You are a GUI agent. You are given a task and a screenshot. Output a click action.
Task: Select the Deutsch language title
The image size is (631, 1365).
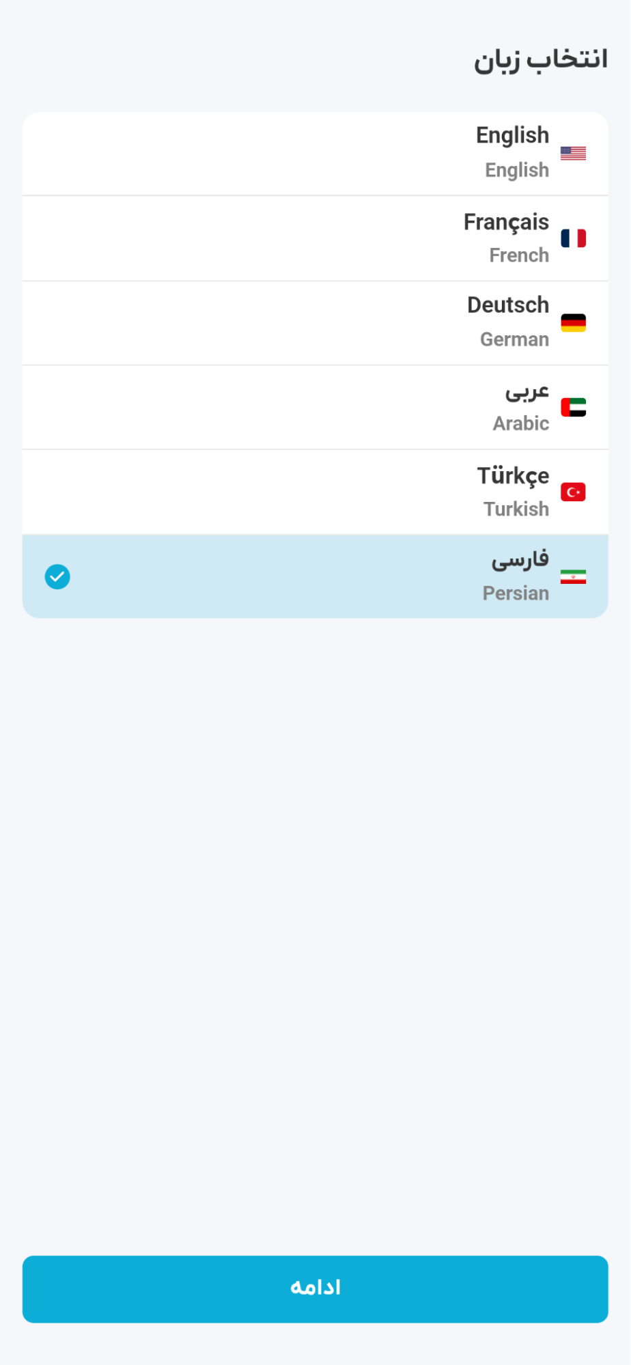point(508,305)
